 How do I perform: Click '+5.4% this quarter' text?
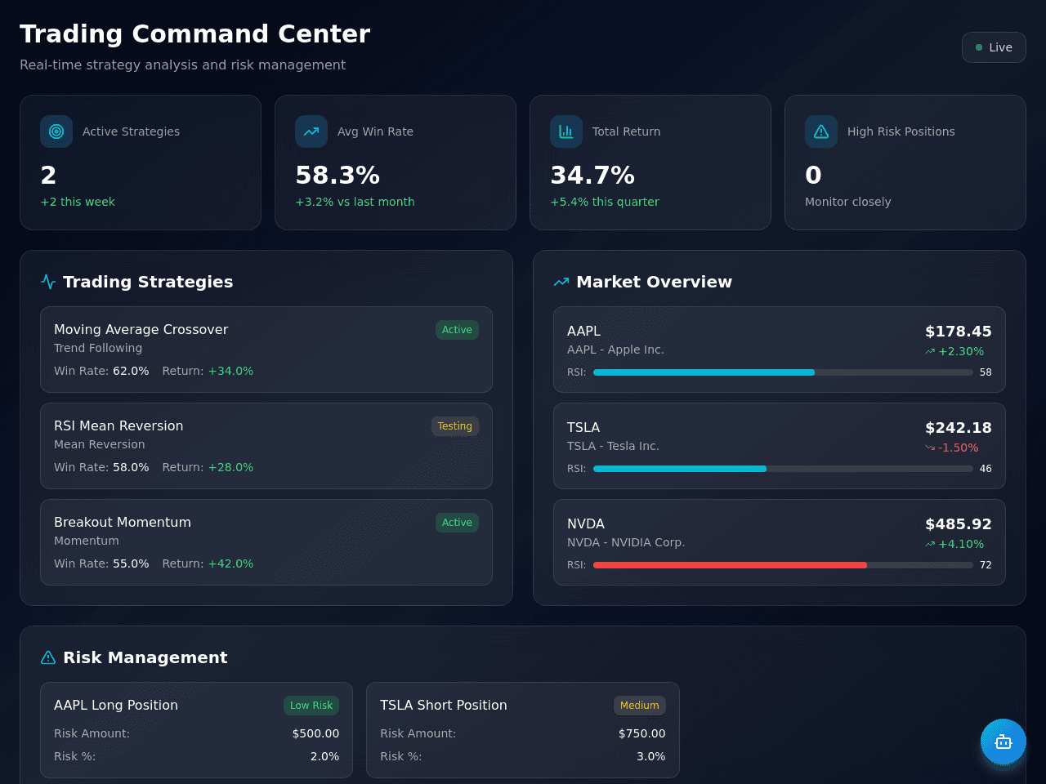(605, 202)
